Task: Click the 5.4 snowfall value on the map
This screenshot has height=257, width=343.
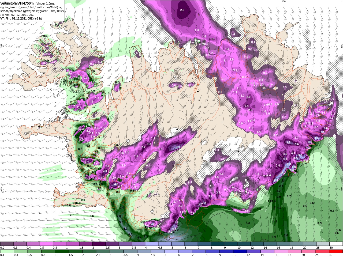Action: [317, 138]
